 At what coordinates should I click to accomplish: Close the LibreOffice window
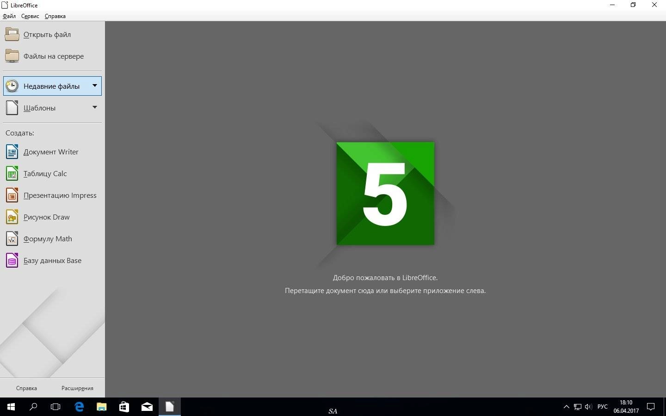pos(654,5)
